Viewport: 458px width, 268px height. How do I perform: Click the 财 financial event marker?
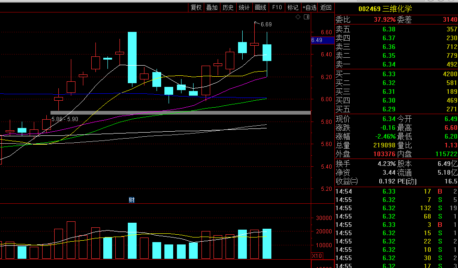pos(132,200)
